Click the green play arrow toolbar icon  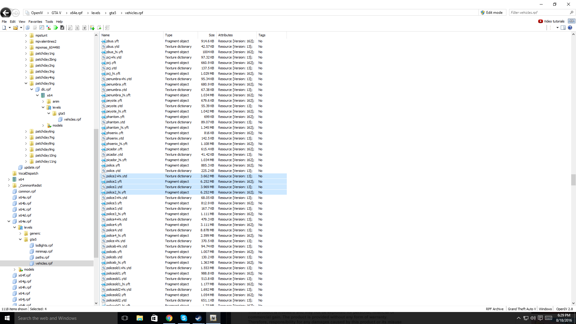[x=56, y=28]
